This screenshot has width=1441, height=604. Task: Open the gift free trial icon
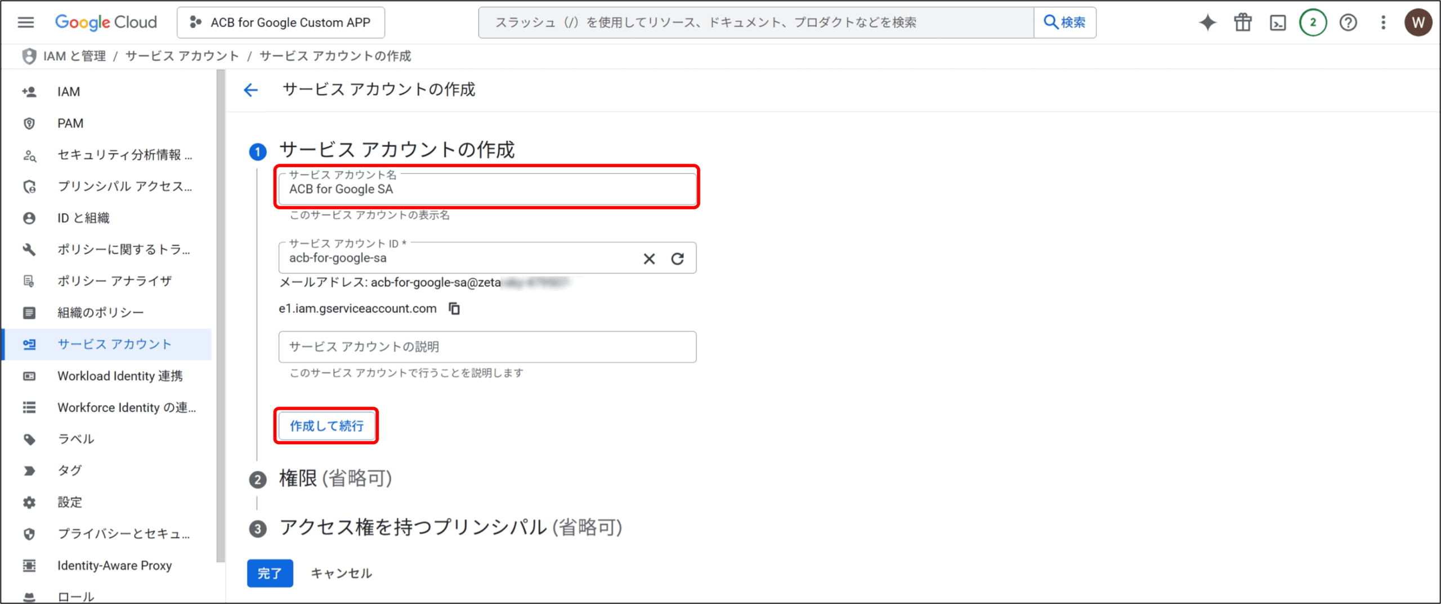click(1242, 22)
